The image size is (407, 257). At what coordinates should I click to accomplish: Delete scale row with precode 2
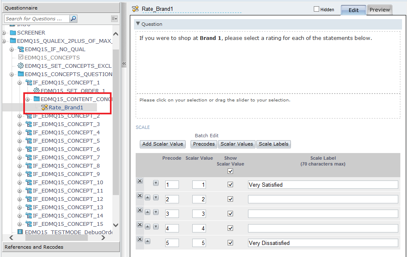(x=140, y=195)
